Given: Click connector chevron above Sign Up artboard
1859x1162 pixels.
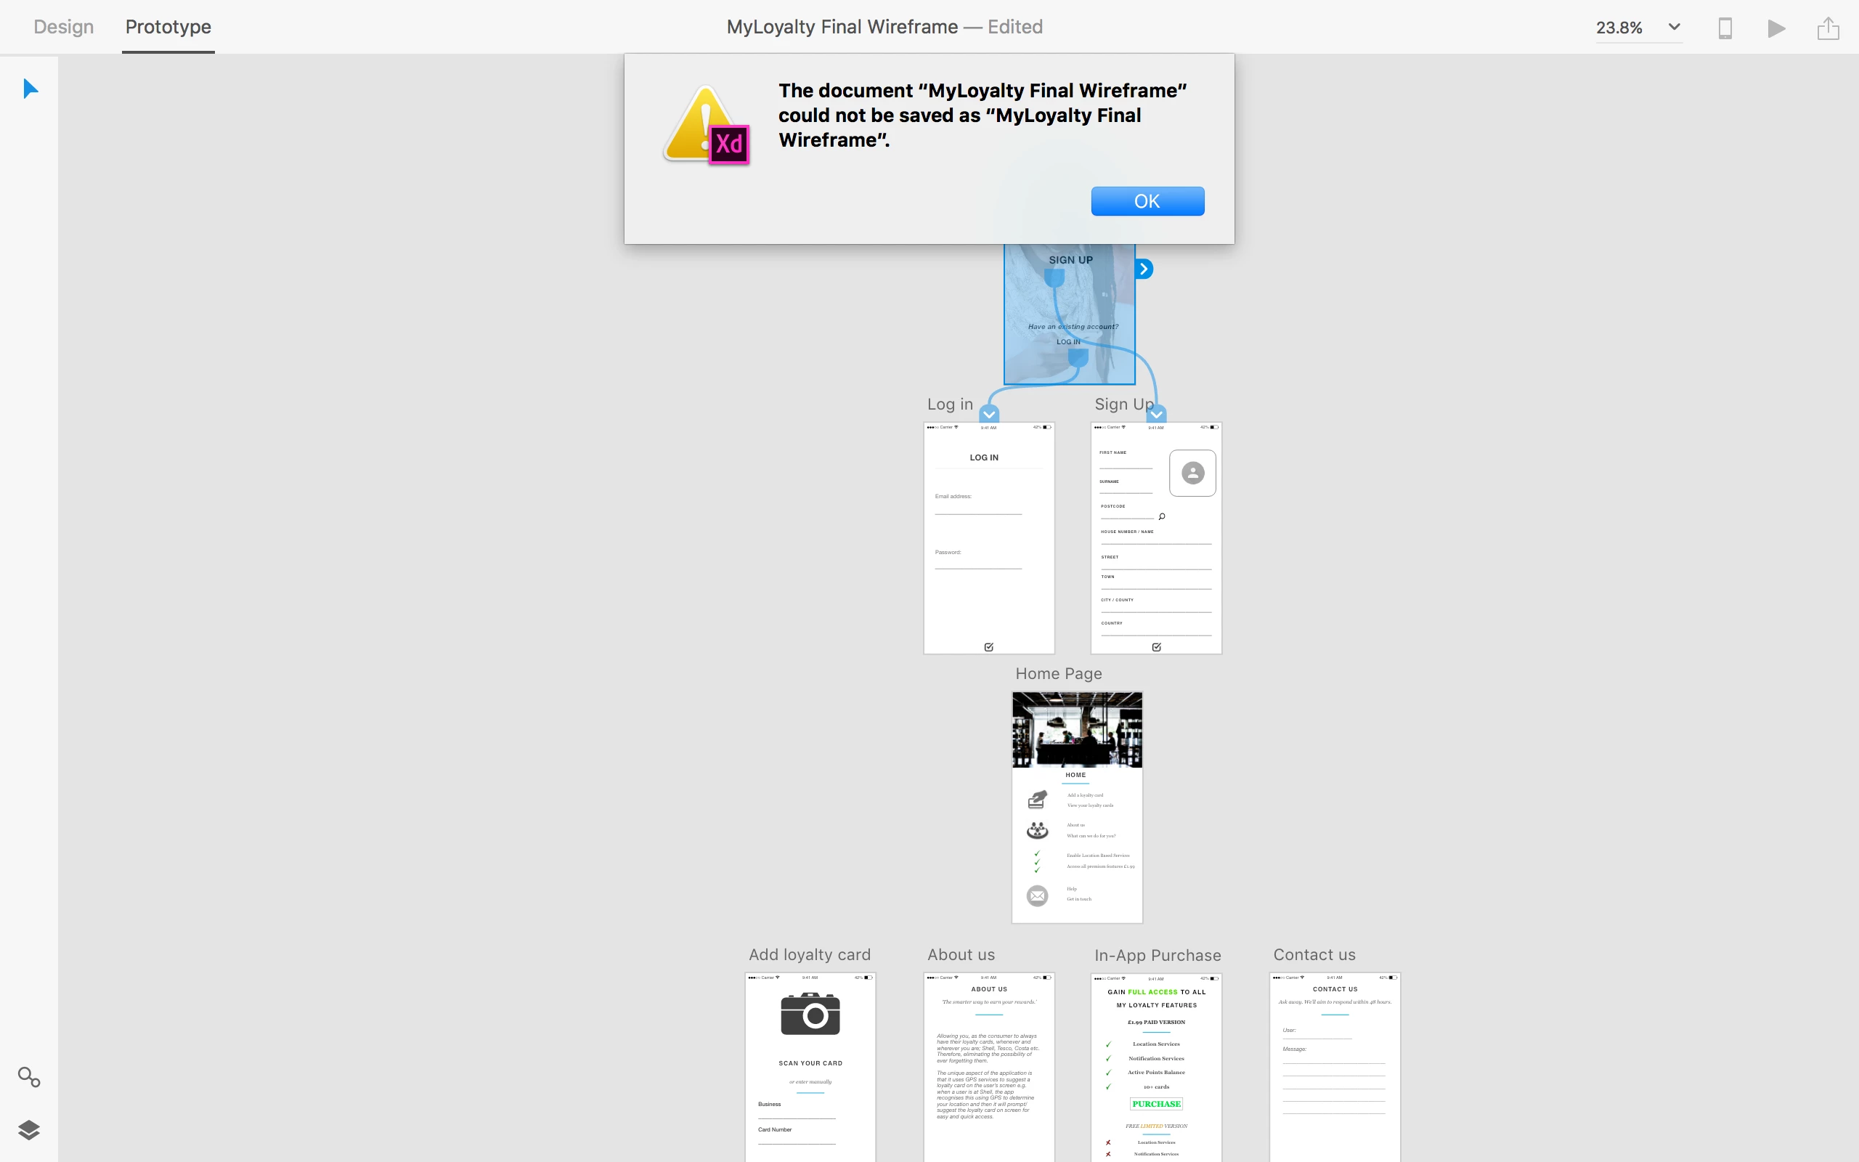Looking at the screenshot, I should tap(1157, 414).
